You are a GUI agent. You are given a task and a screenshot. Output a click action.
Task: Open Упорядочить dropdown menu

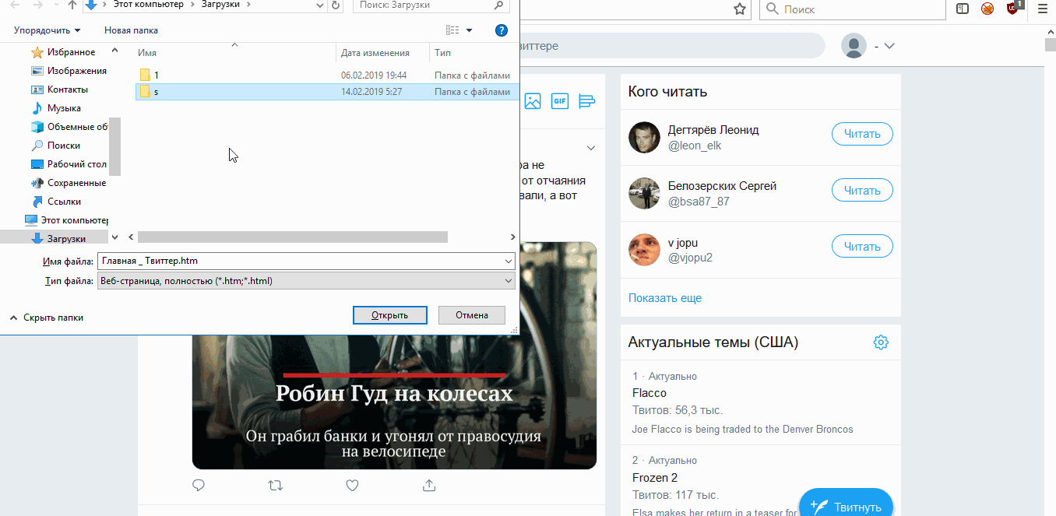tap(48, 30)
